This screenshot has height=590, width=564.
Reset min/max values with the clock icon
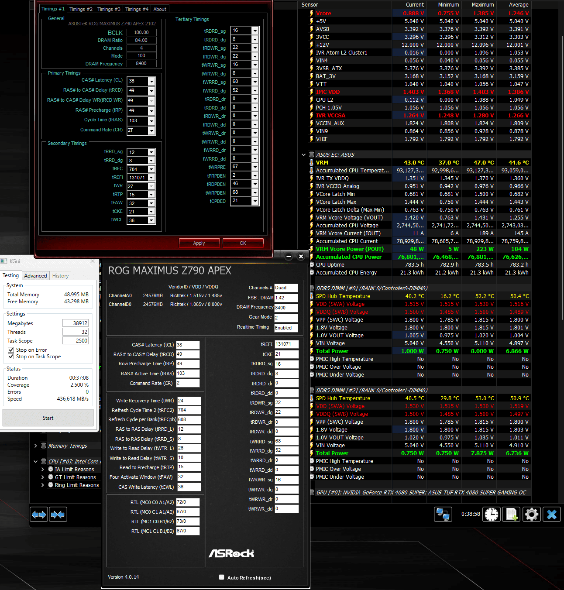point(492,515)
